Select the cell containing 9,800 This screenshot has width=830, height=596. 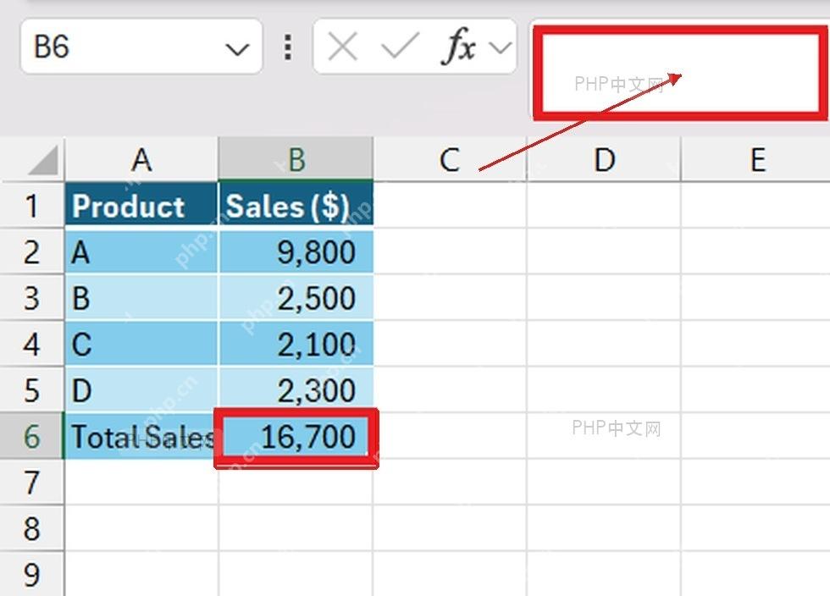tap(296, 251)
